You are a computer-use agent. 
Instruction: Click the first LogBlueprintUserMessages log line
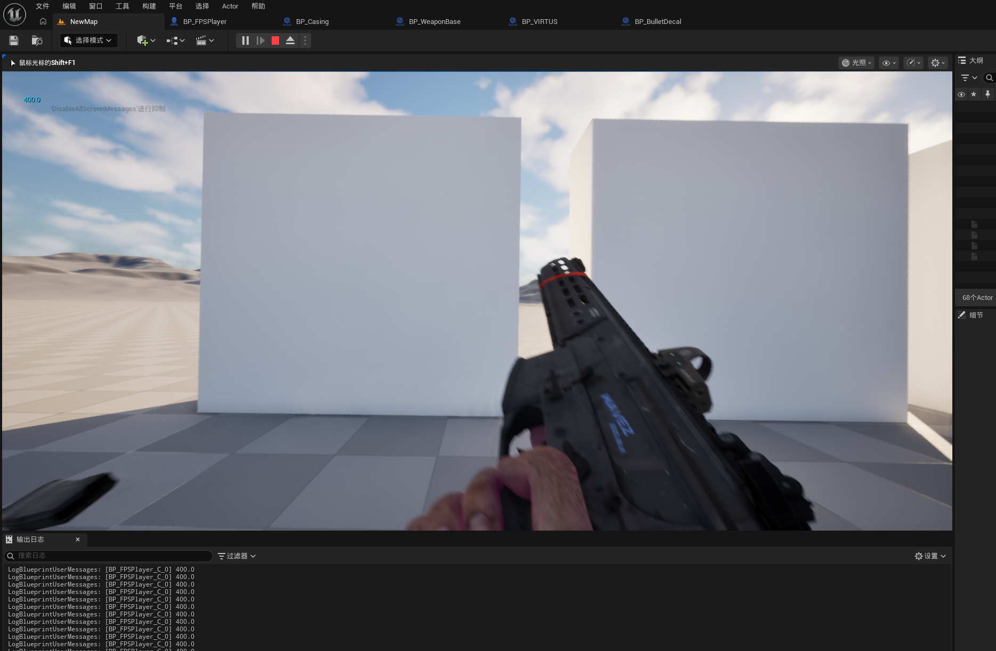(101, 569)
